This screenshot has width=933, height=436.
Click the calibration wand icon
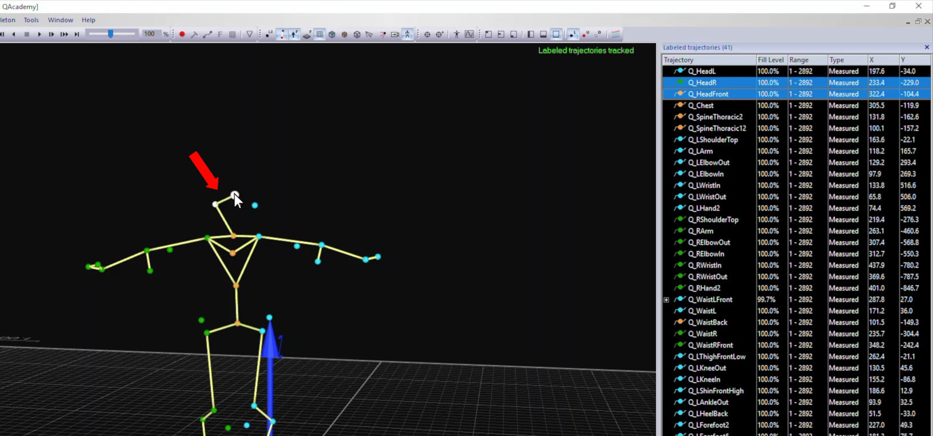click(194, 34)
